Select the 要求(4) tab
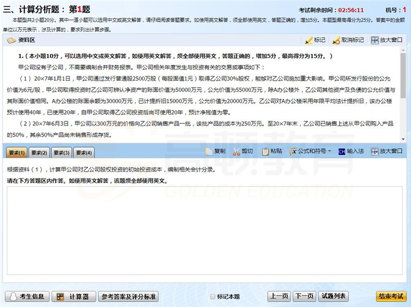This screenshot has width=411, height=307. pos(83,153)
